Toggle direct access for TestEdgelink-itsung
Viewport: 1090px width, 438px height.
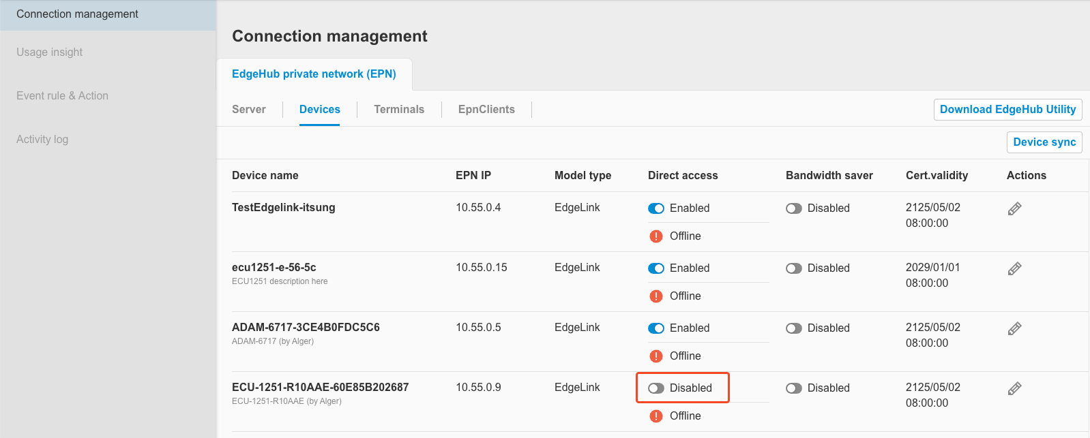click(x=656, y=208)
